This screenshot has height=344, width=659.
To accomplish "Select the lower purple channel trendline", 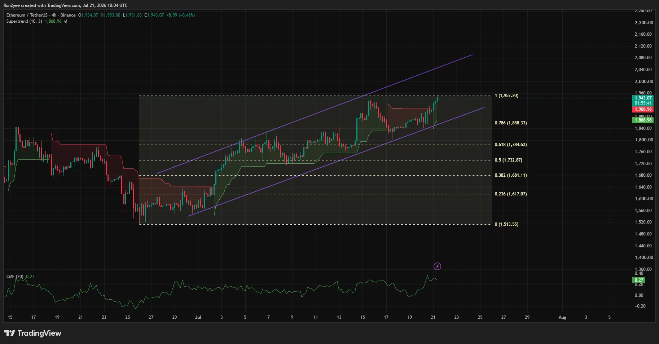I will pos(336,162).
